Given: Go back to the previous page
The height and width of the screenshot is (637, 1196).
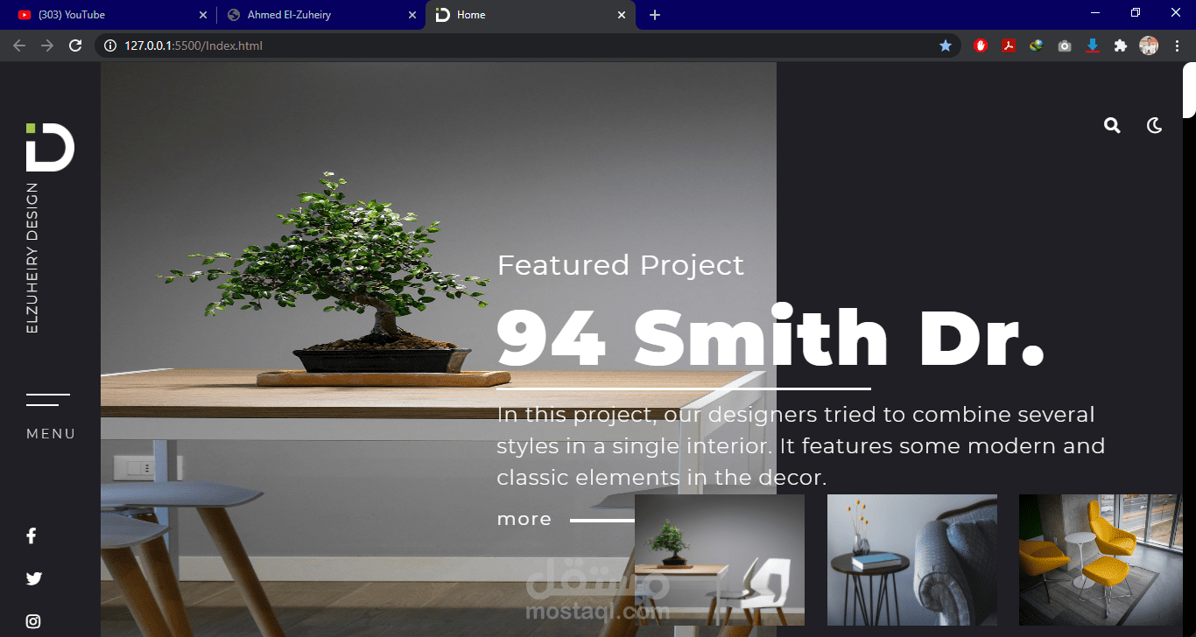Looking at the screenshot, I should [x=19, y=45].
